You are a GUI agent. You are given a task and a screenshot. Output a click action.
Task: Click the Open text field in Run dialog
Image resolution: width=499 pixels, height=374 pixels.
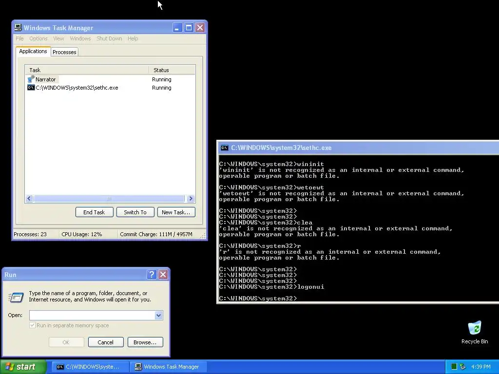(92, 315)
